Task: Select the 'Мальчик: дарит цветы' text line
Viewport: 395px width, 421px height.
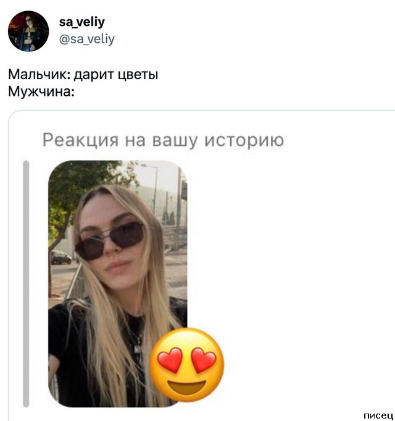Action: (83, 75)
